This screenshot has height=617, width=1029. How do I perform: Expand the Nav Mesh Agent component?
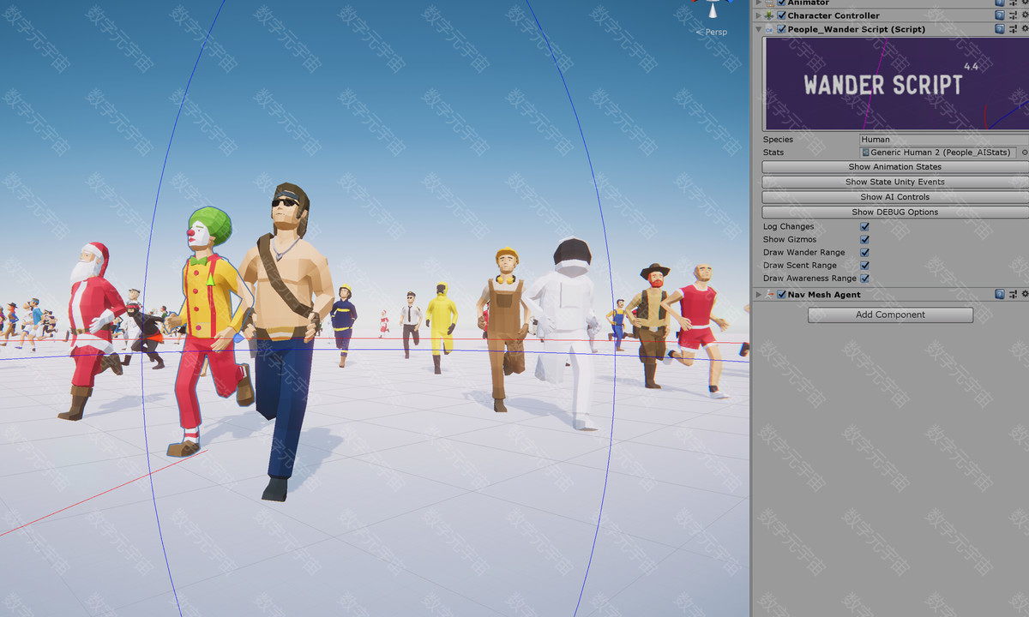pos(758,294)
